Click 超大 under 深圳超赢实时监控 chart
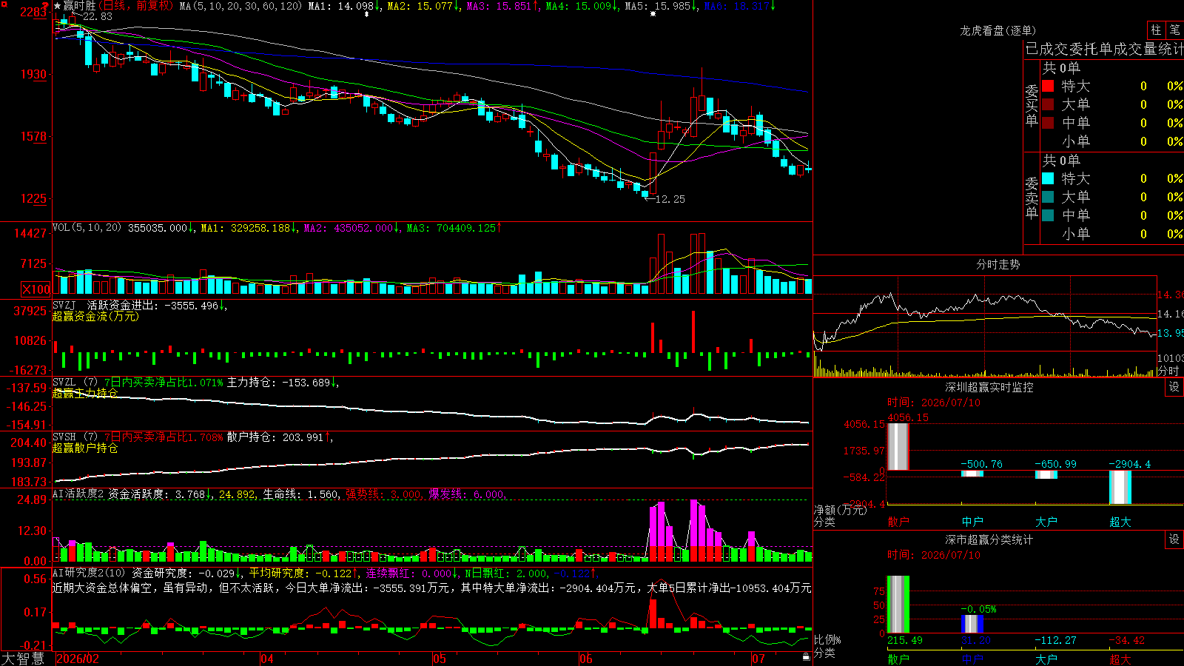The image size is (1184, 666). coord(1120,522)
